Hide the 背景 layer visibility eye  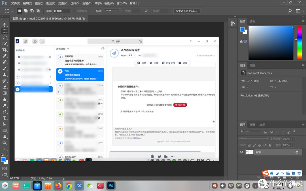pyautogui.click(x=241, y=152)
